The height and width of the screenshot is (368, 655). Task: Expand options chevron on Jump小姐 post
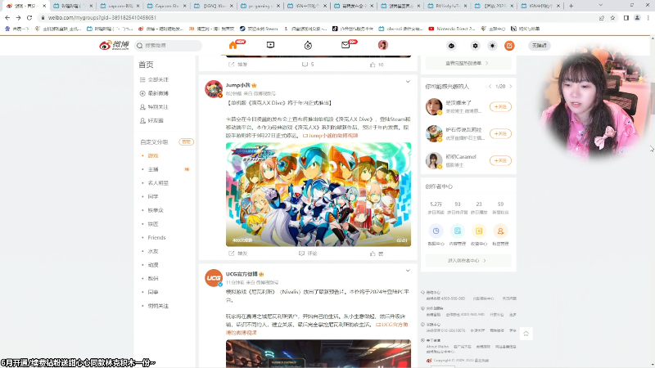pyautogui.click(x=408, y=82)
